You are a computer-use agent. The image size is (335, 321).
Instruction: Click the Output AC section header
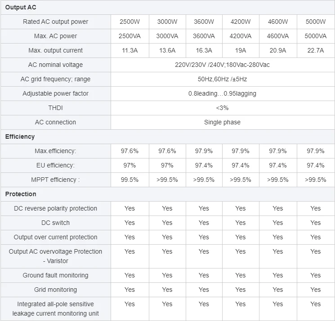pos(21,7)
